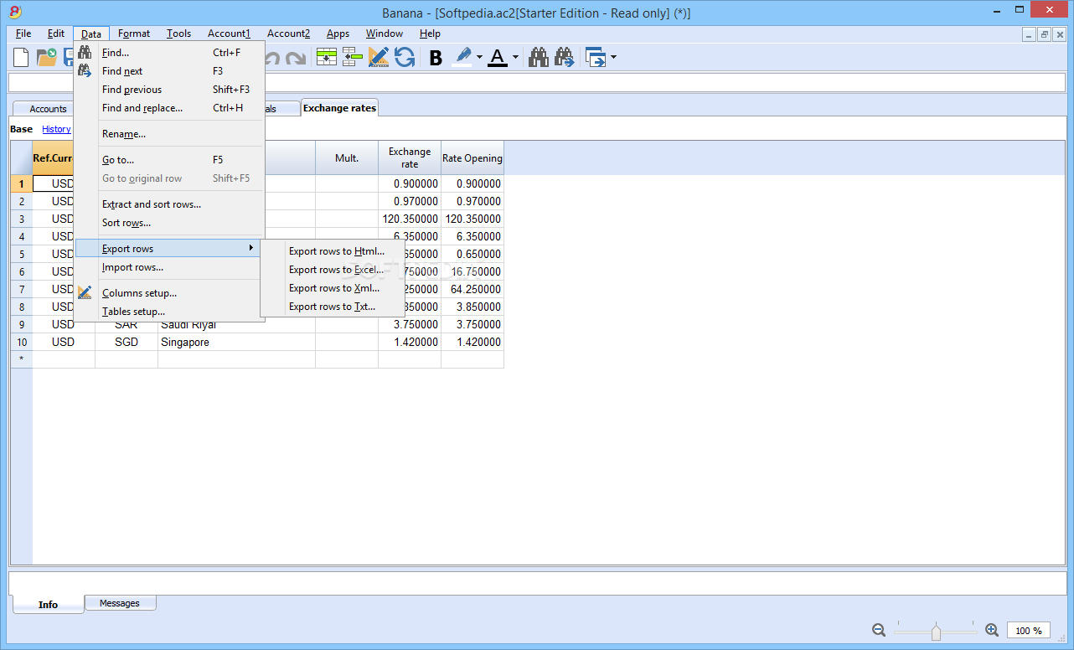Select the SGD currency cell
This screenshot has width=1074, height=650.
[127, 342]
